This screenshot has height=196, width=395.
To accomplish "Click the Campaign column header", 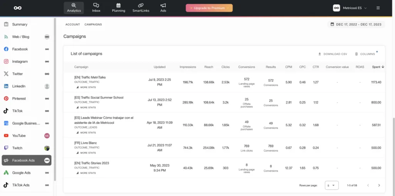I will point(81,67).
